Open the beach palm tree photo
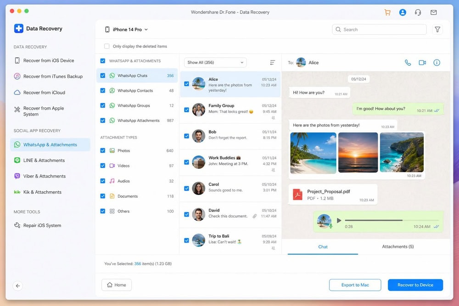Image resolution: width=459 pixels, height=306 pixels. click(313, 153)
